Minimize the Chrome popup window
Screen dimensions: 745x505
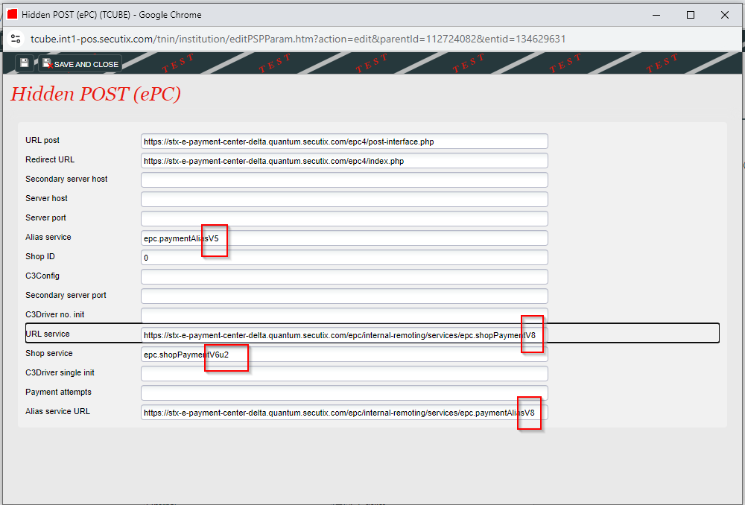tap(656, 15)
